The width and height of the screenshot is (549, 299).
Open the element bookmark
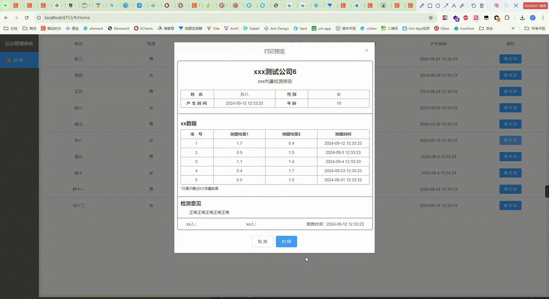pyautogui.click(x=93, y=28)
